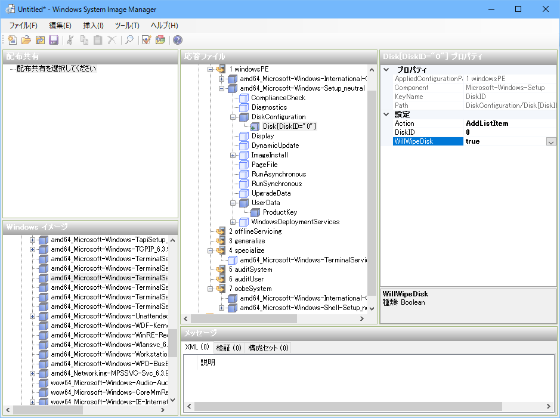Open the ファイル(F) menu
This screenshot has width=560, height=418.
(23, 26)
